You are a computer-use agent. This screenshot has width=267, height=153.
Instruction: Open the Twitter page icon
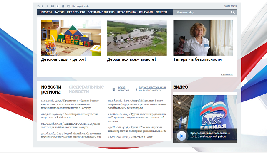[43, 6]
